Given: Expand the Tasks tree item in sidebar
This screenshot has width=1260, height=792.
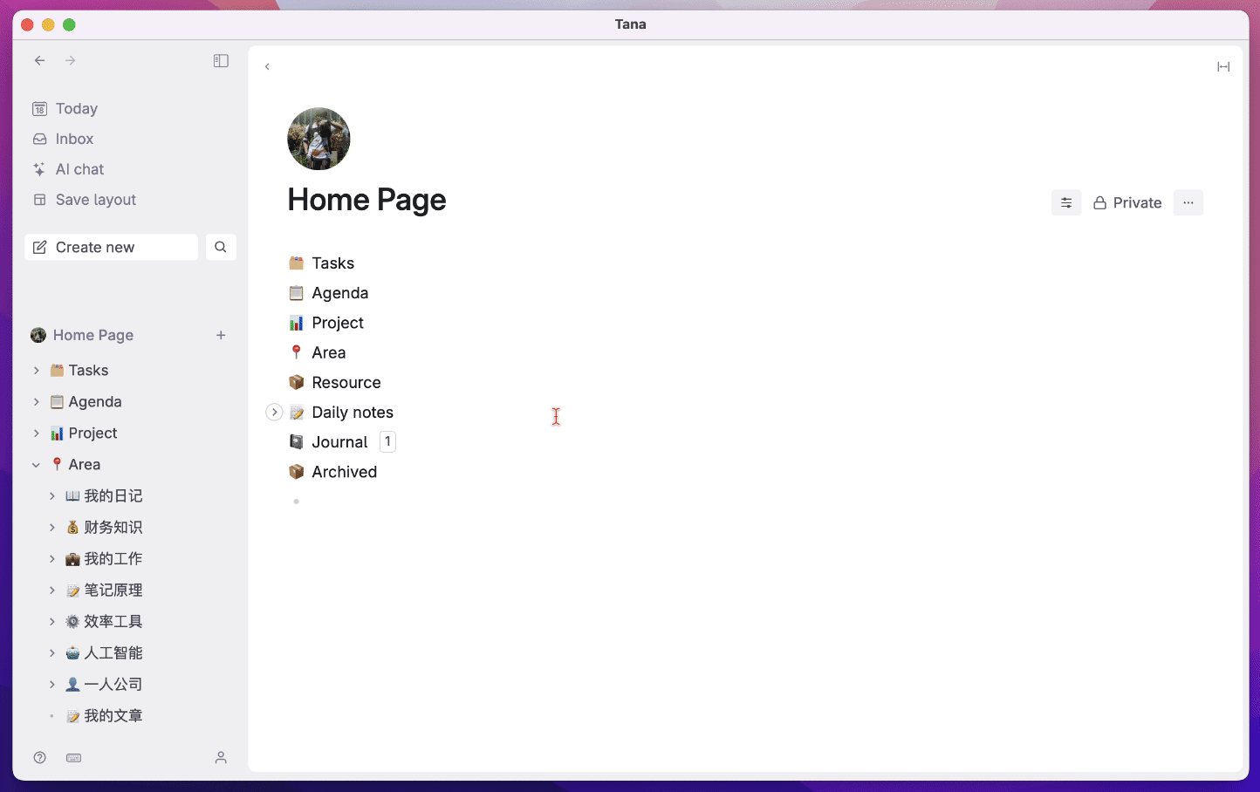Looking at the screenshot, I should 36,371.
